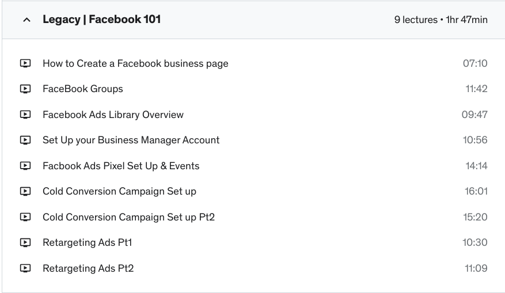The height and width of the screenshot is (293, 505).
Task: Click the video icon beside Retargeting Ads Pt1
Action: (25, 242)
